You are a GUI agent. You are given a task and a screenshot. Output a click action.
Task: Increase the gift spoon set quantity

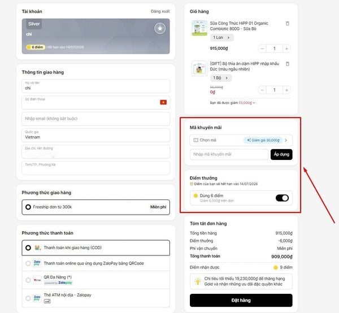286,90
